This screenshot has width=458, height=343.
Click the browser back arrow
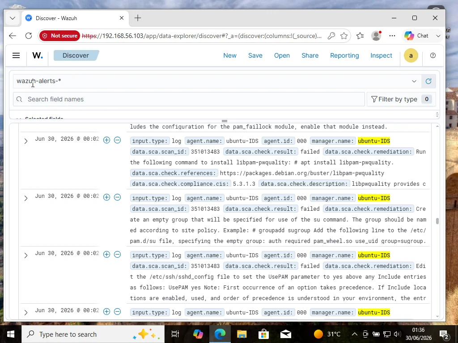point(12,36)
